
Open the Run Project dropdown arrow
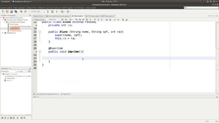(59, 12)
